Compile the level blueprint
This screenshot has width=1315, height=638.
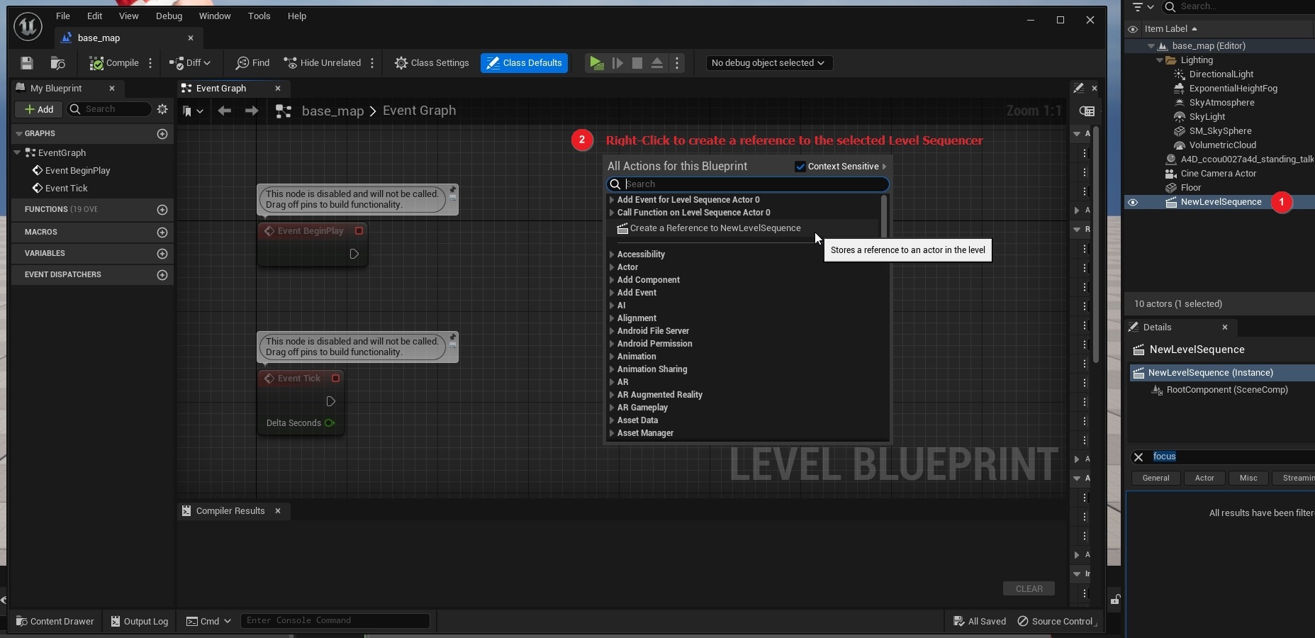(x=114, y=63)
